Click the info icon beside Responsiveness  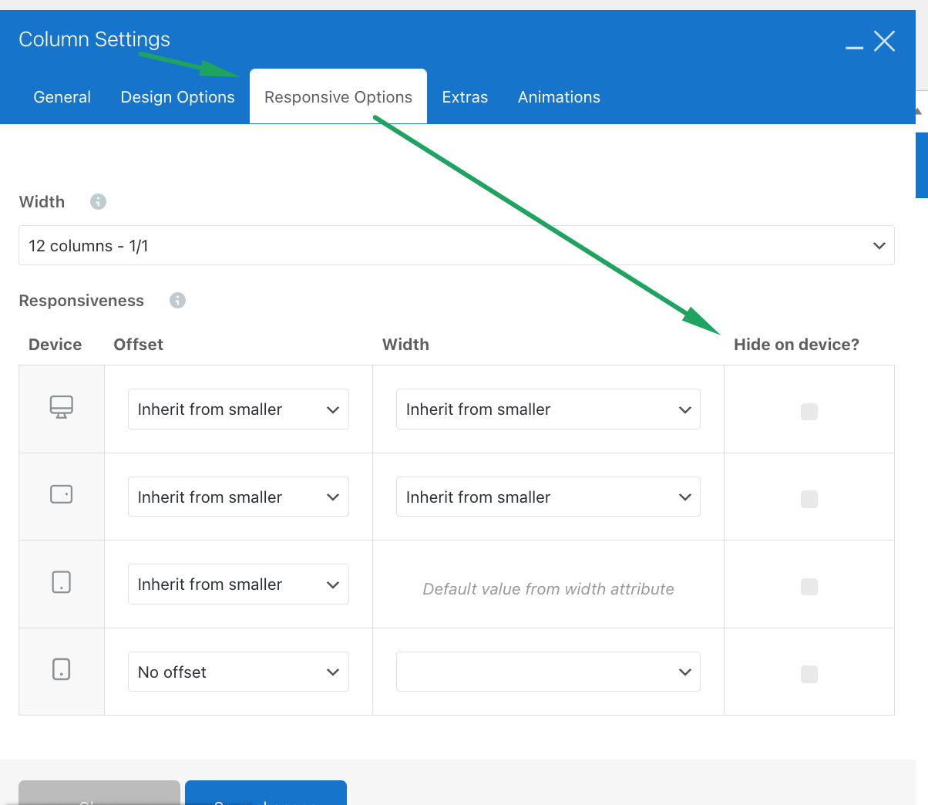click(177, 300)
